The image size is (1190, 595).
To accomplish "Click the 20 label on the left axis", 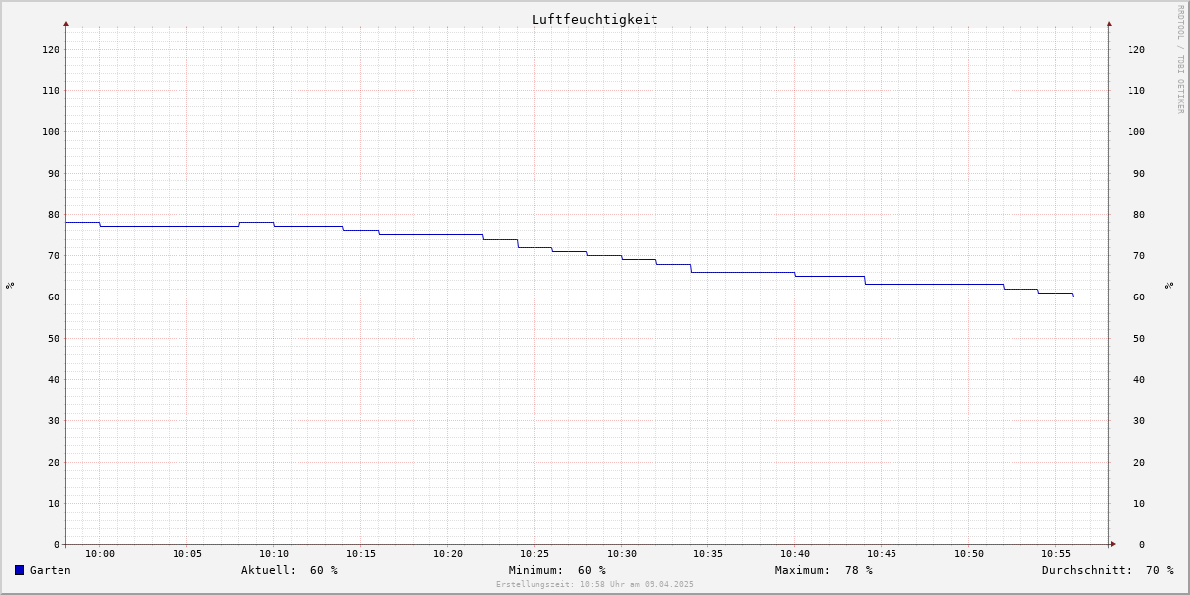I will [54, 462].
